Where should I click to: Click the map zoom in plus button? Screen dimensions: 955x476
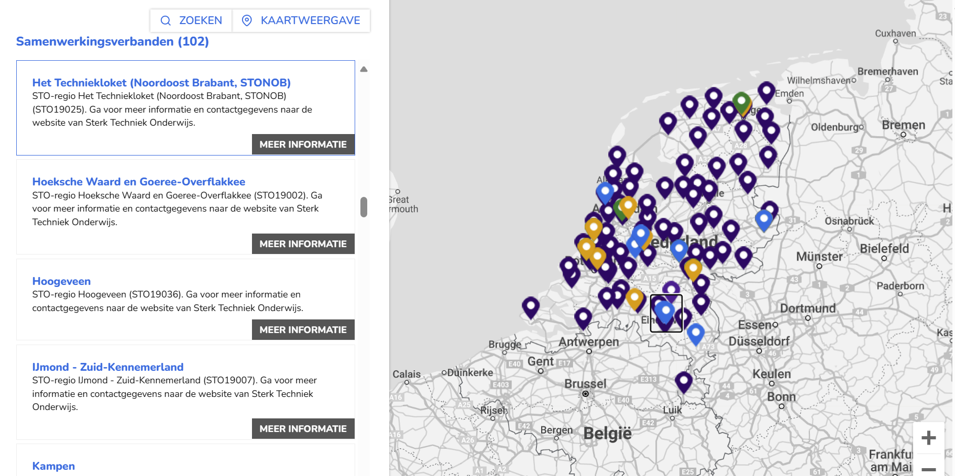coord(928,438)
